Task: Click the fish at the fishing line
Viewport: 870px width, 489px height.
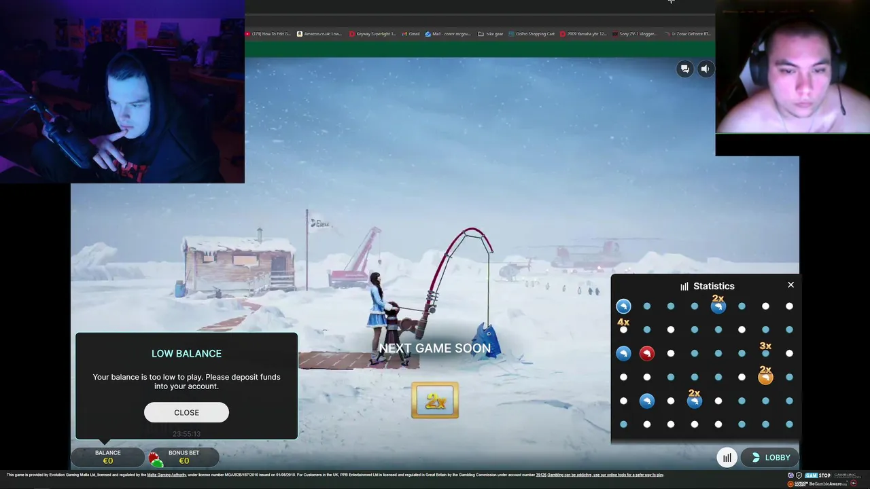Action: point(486,341)
